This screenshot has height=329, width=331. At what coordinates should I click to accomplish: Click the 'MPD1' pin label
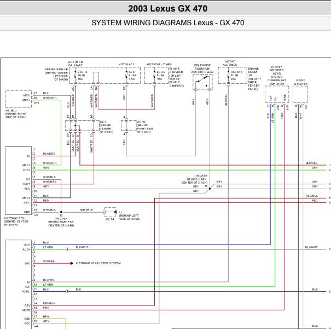pos(26,165)
